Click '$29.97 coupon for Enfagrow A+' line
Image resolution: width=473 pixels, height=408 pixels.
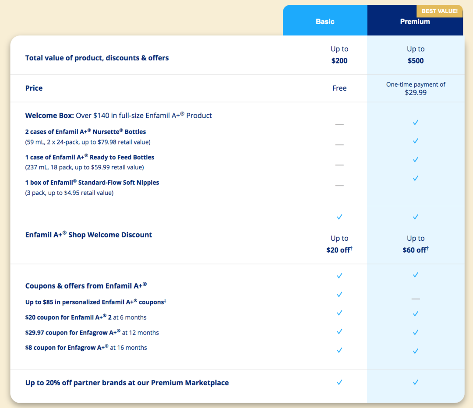[92, 332]
